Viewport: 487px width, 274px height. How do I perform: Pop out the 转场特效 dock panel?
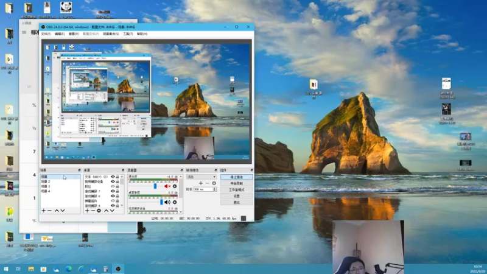215,170
